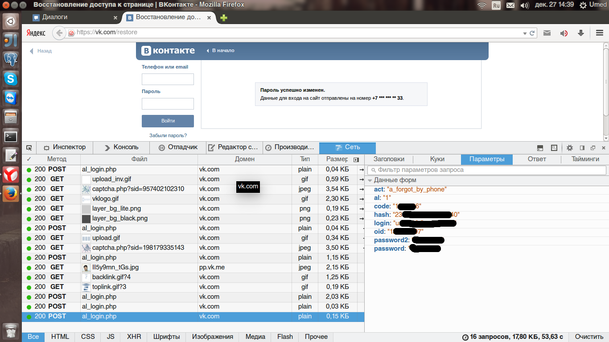
Task: Switch to the Заголовки tab
Action: (389, 159)
